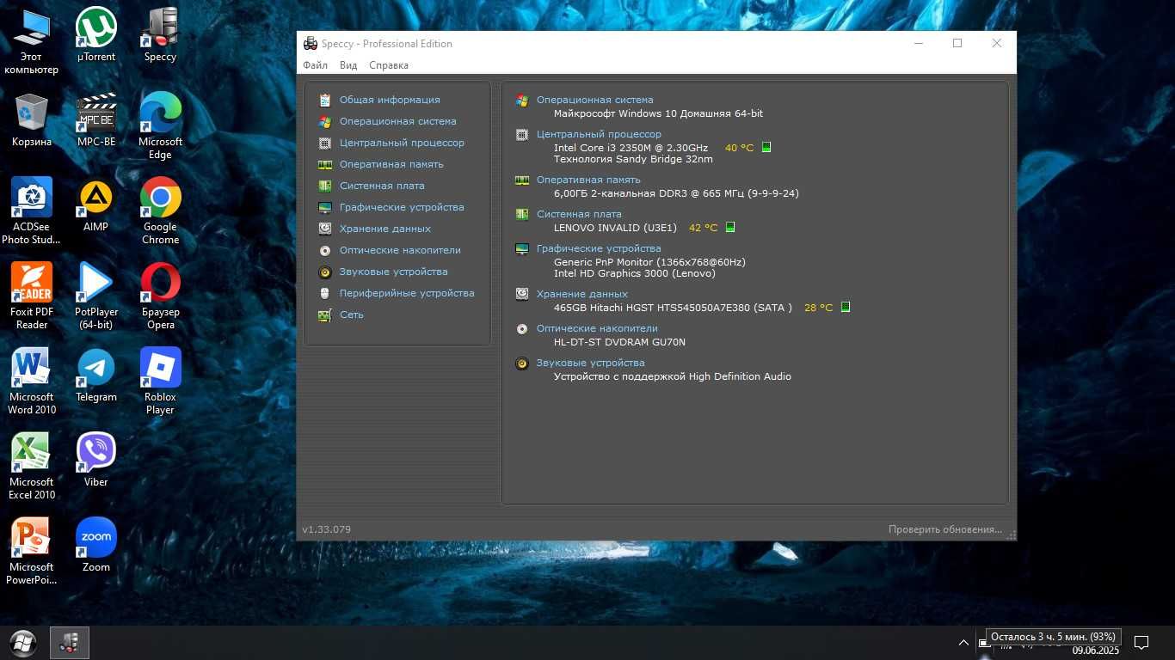Image resolution: width=1175 pixels, height=660 pixels.
Task: Select the Браузер Opera desktop icon
Action: pos(160,296)
